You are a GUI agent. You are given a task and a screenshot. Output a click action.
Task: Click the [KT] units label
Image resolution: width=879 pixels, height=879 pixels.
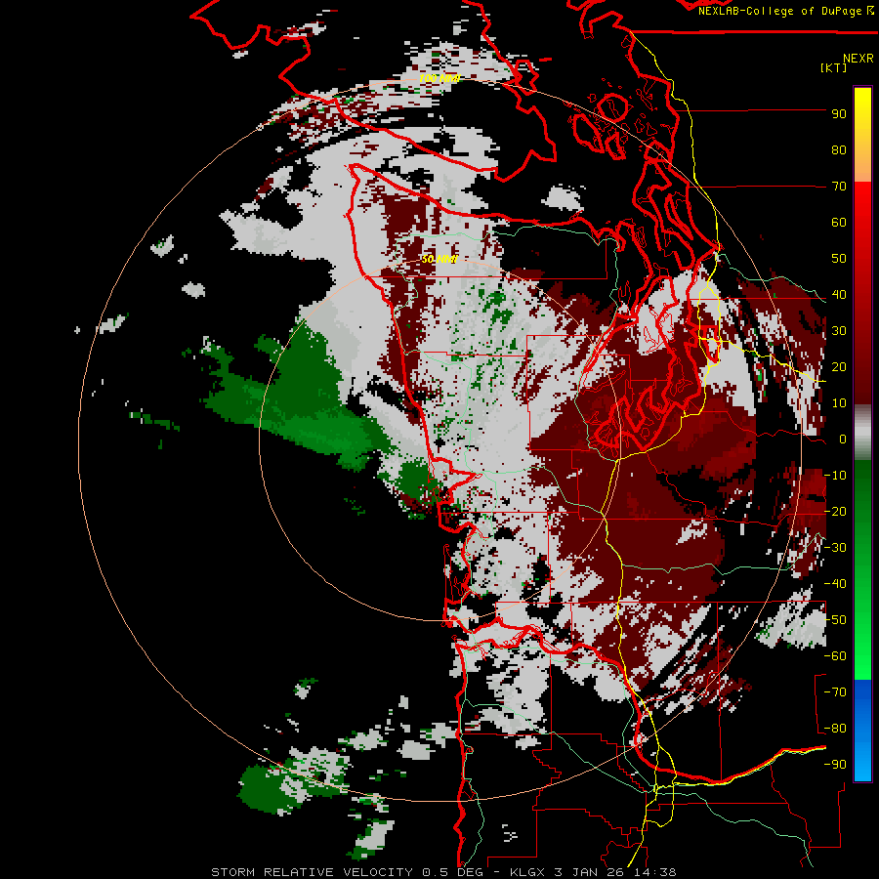pos(833,67)
